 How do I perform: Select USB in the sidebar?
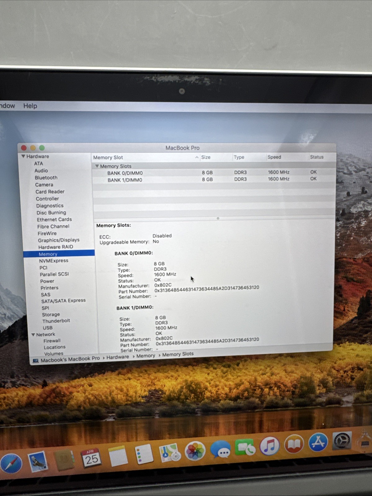[47, 328]
